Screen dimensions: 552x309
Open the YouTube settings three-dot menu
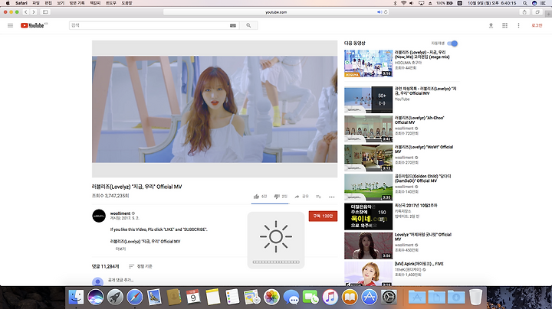[518, 25]
